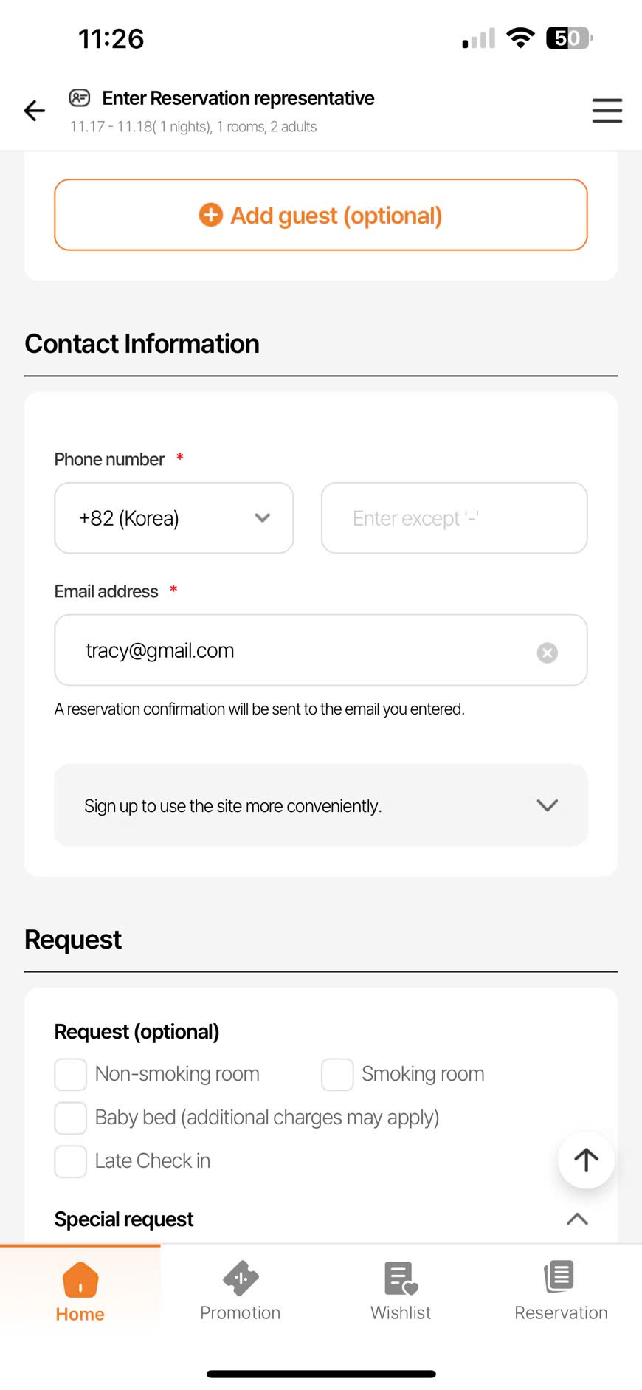642x1390 pixels.
Task: Tap the back arrow icon
Action: (x=35, y=111)
